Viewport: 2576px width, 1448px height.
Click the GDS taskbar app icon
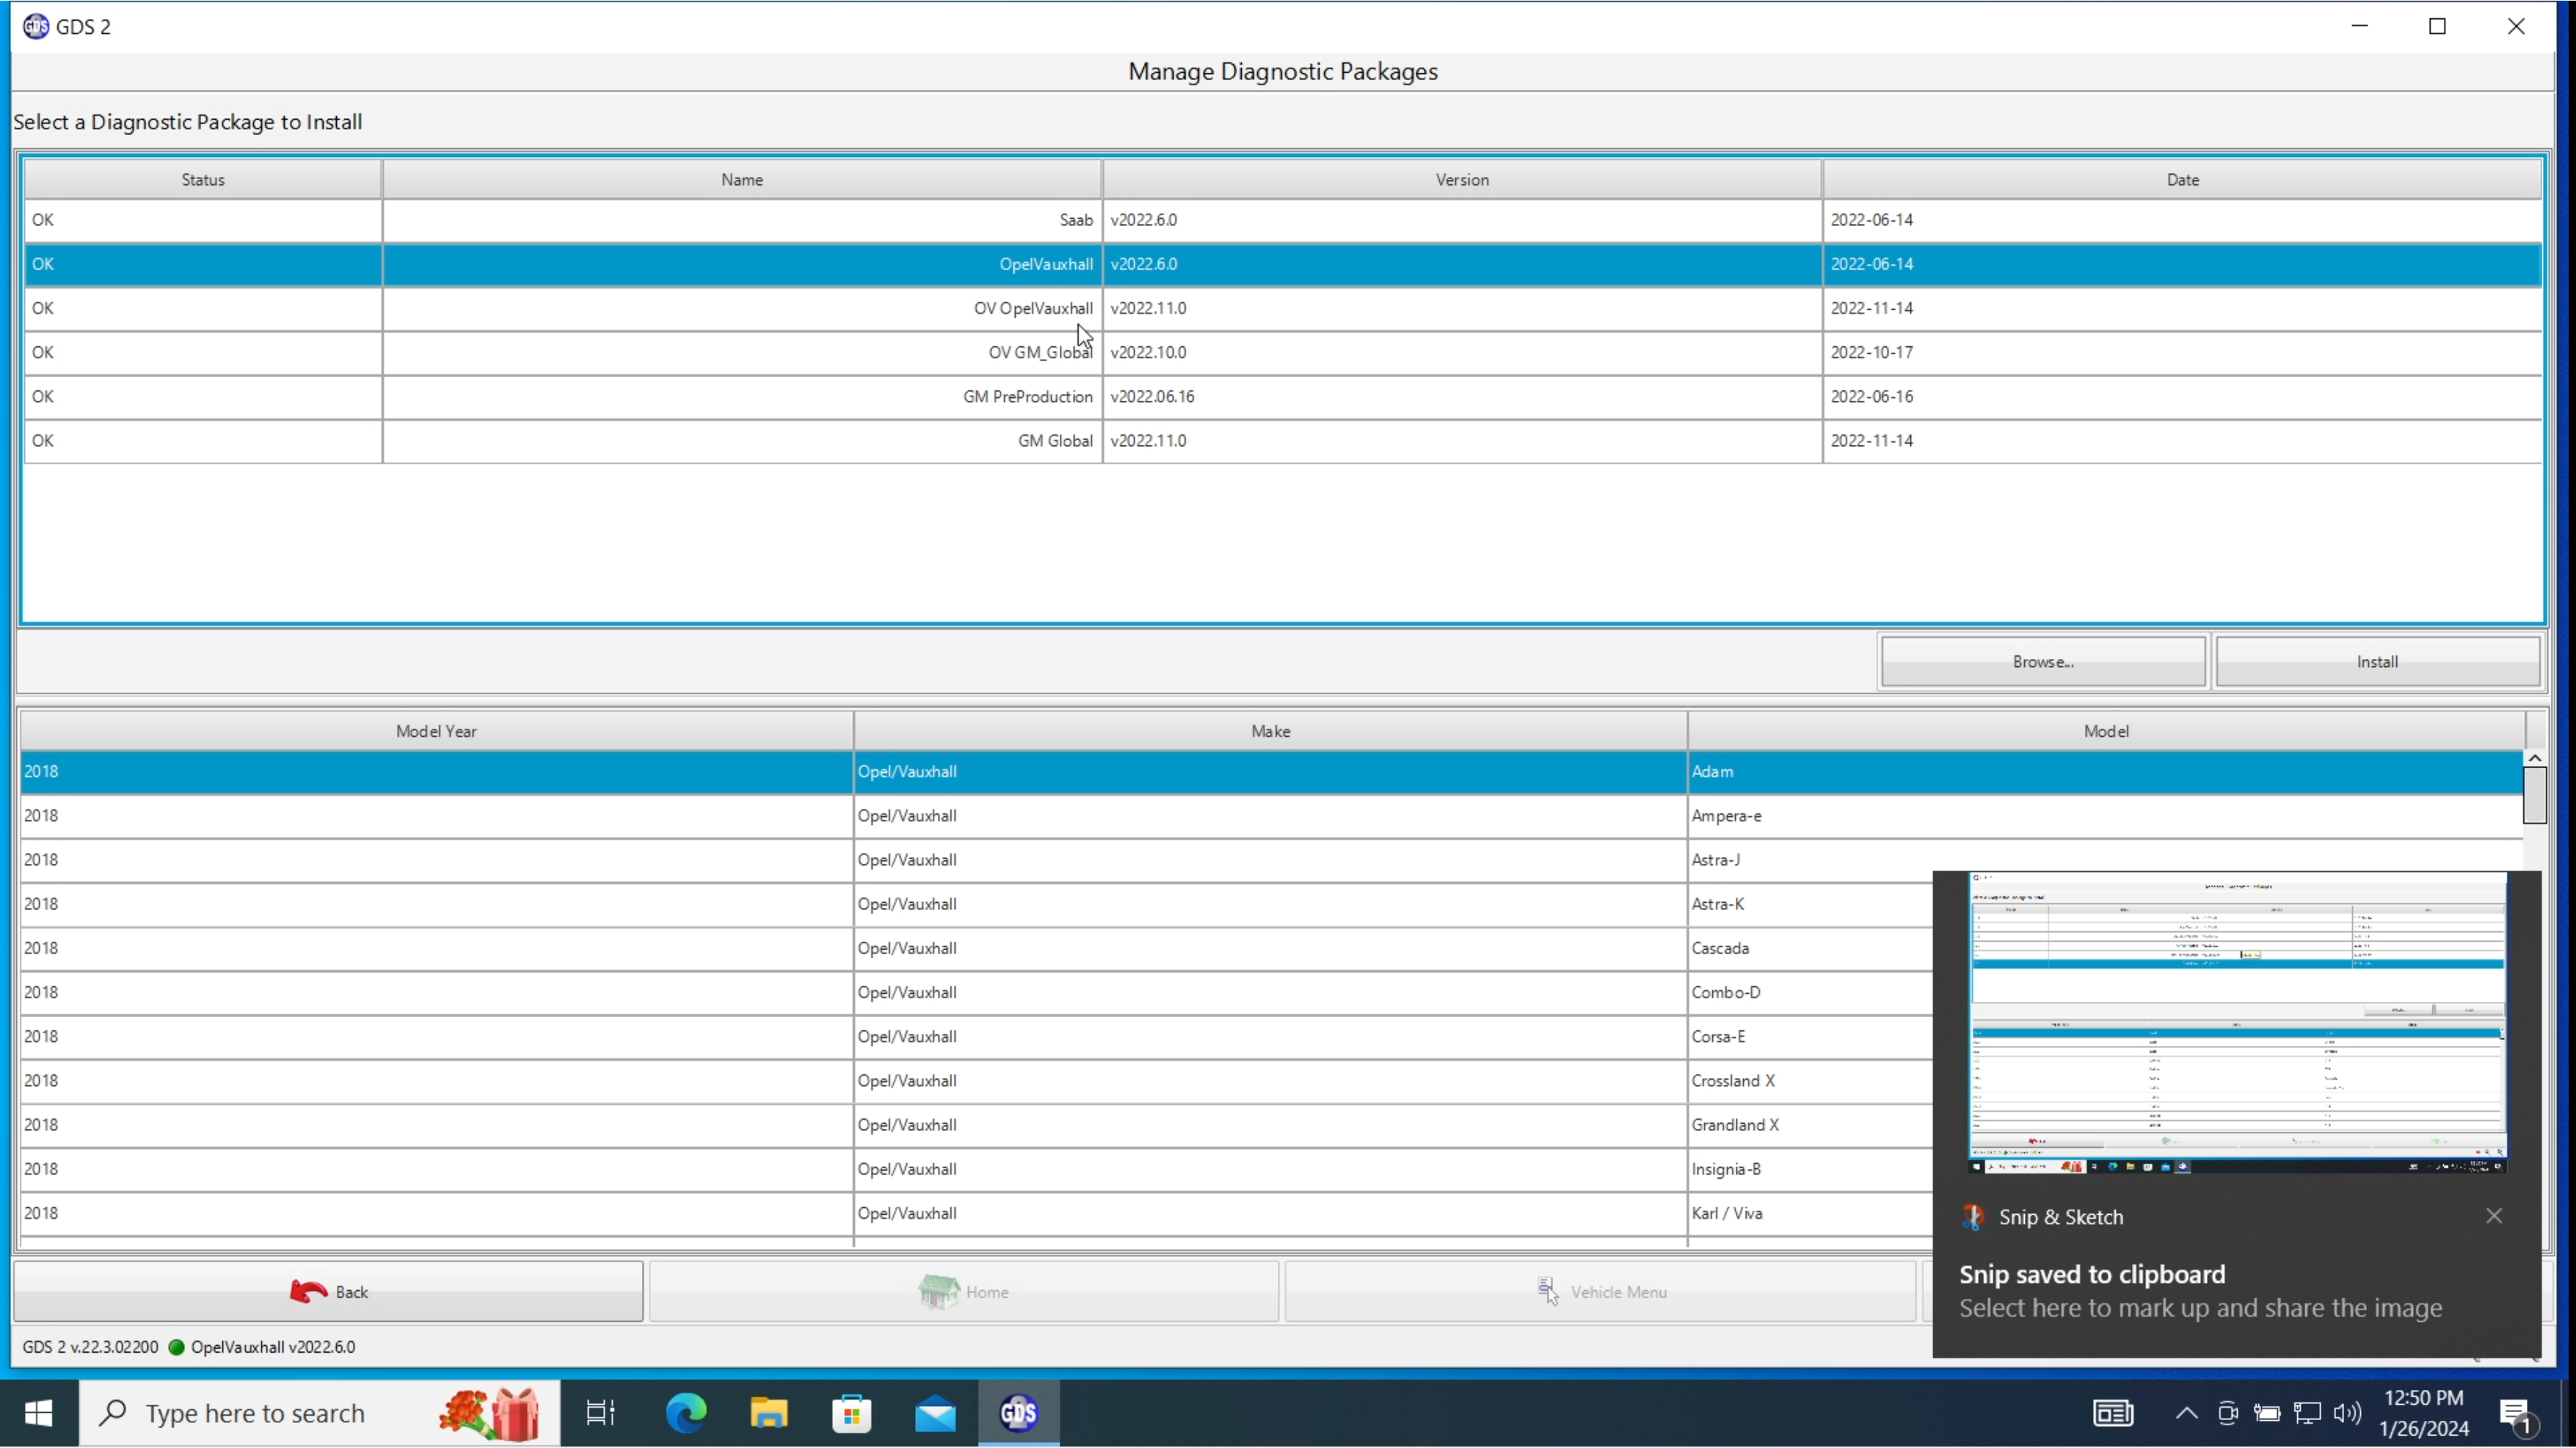(x=1018, y=1413)
